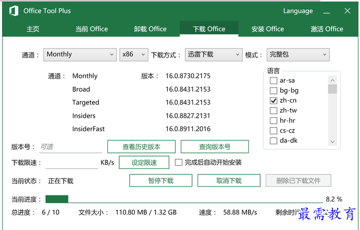
Task: Click the Broad channel label
Action: (81, 89)
